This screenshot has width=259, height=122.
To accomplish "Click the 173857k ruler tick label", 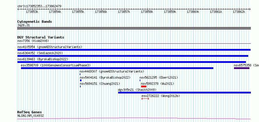I will point(124,12).
